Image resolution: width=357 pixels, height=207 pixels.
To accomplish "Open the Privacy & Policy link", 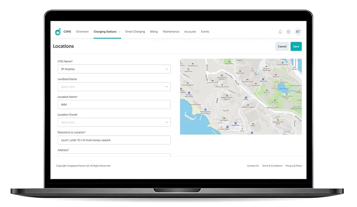I will tap(294, 166).
